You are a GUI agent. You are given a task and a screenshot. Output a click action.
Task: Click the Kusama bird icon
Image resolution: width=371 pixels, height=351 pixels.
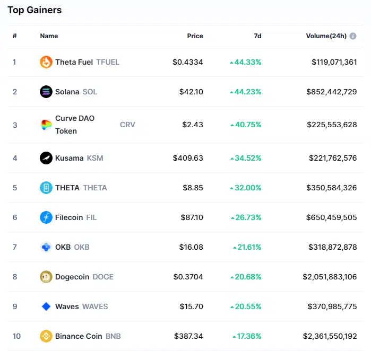click(x=46, y=158)
